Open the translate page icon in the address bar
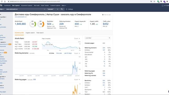The width and height of the screenshot is (169, 95). (x=151, y=2)
